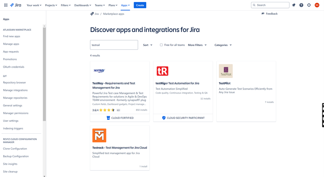Screen dimensions: 324x177
Task: Select App requests in sidebar
Action: coord(11,51)
